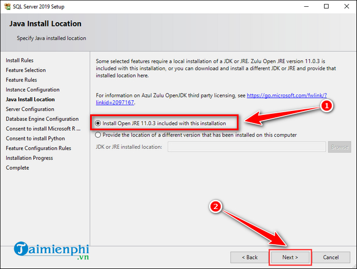Select the Feature Configuration Rules step
357x269 pixels.
pyautogui.click(x=39, y=148)
